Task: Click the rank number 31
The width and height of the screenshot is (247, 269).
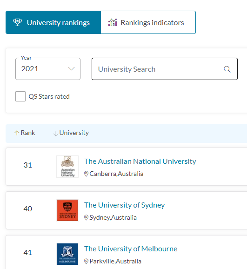Action: point(27,165)
